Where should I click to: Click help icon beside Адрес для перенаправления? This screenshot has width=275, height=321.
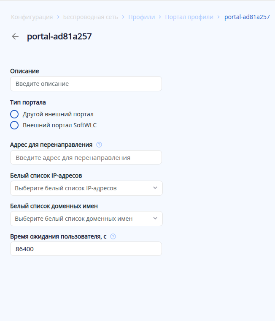pos(99,145)
